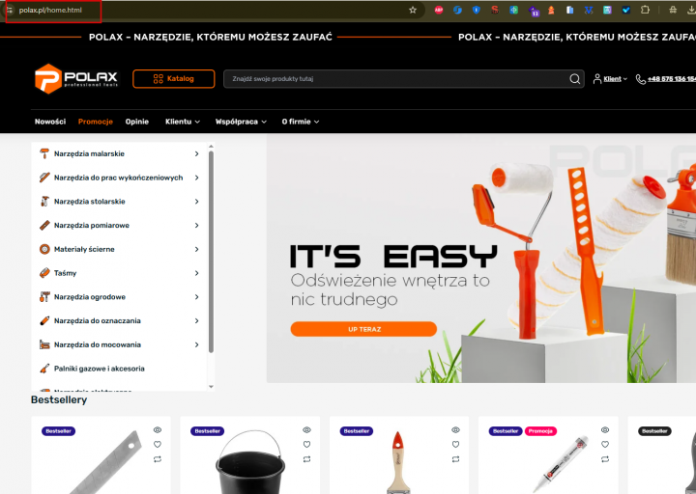696x494 pixels.
Task: Expand the Klientu menu
Action: click(x=183, y=122)
